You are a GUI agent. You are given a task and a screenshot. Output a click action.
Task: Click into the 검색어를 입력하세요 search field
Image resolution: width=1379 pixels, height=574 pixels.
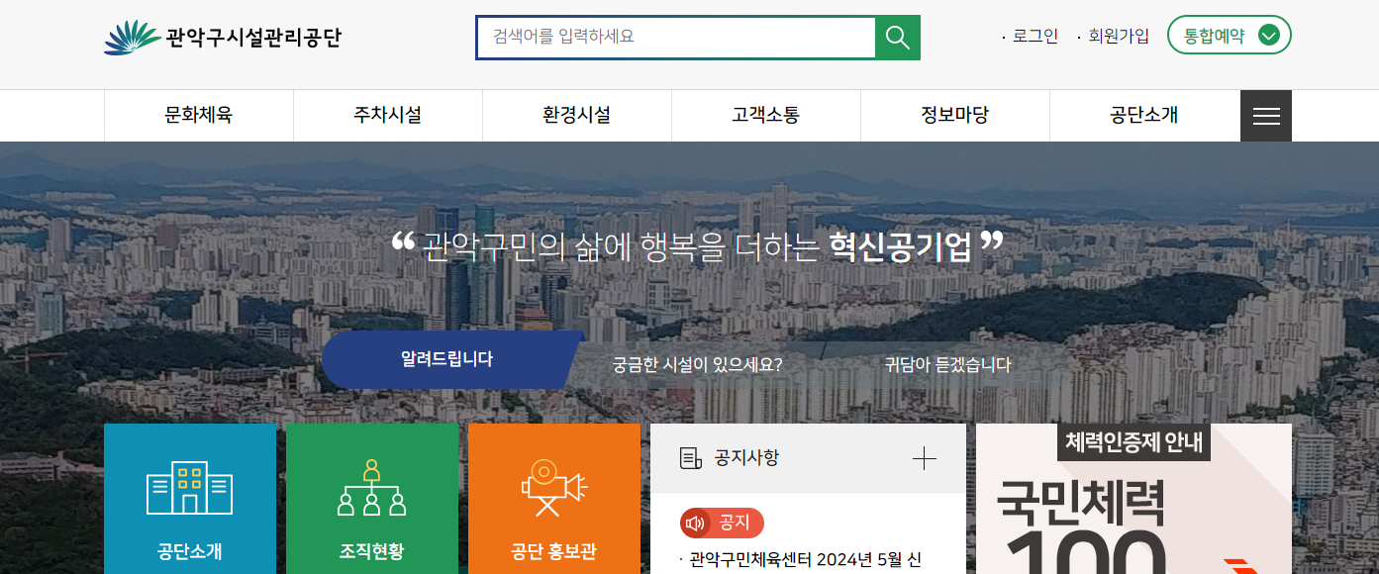click(676, 38)
